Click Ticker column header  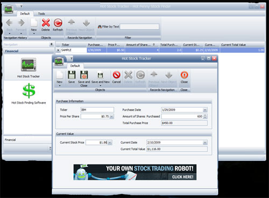pos(74,45)
